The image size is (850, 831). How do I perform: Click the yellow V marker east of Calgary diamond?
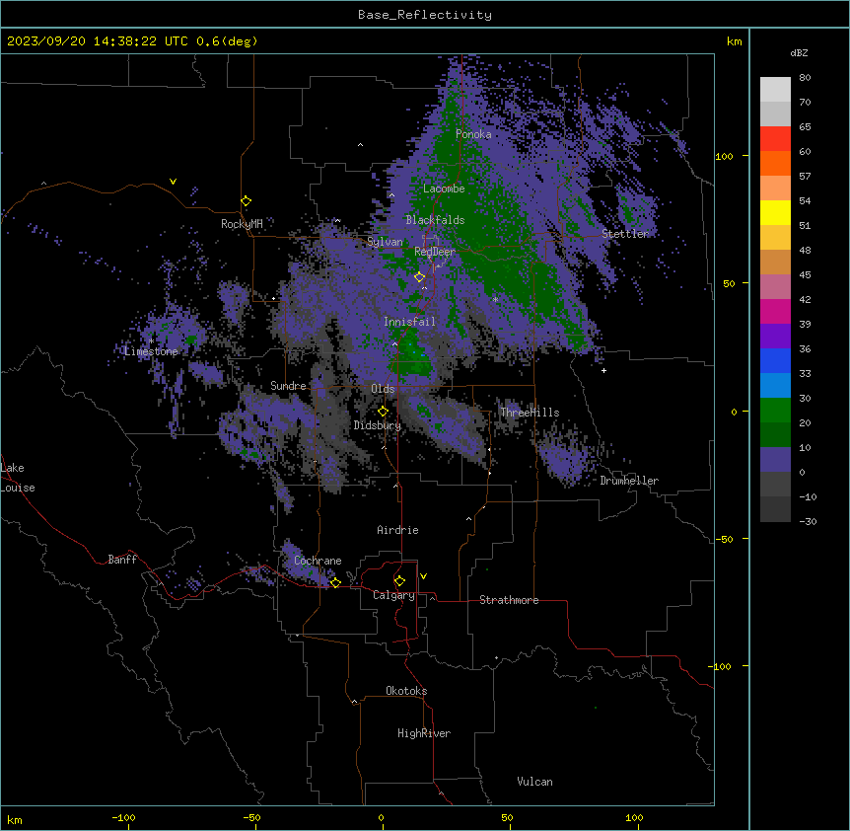pos(423,576)
